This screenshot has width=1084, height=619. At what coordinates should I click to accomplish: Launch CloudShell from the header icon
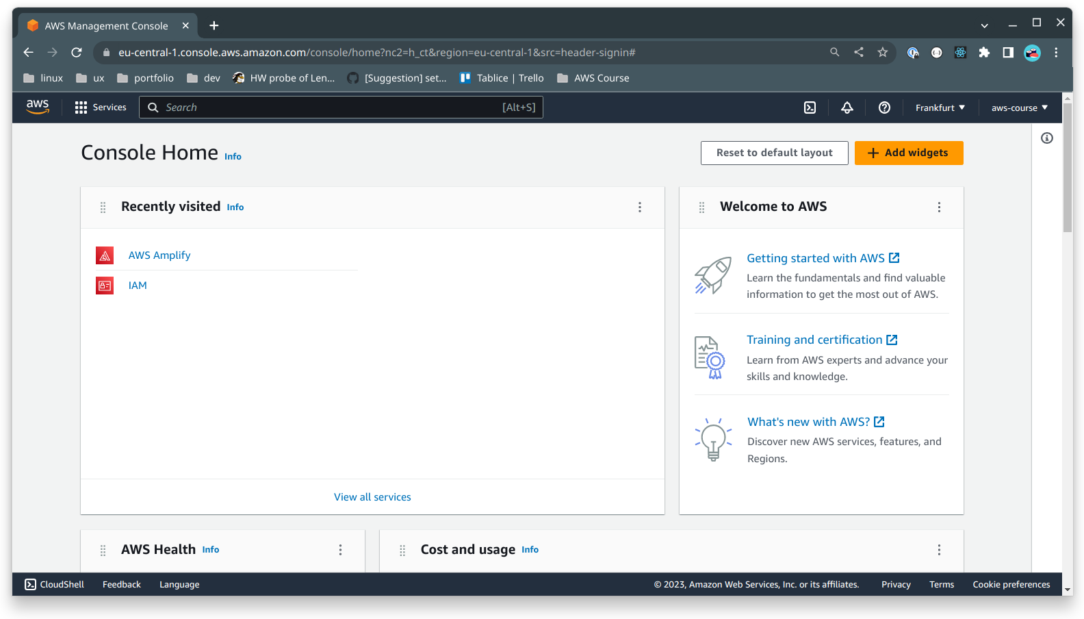click(x=810, y=108)
